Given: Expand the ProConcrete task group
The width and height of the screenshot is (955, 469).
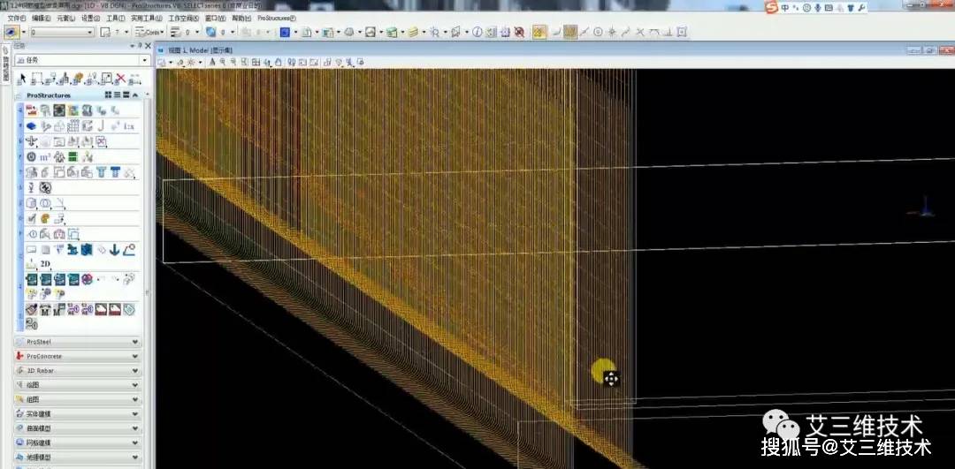Looking at the screenshot, I should click(77, 356).
